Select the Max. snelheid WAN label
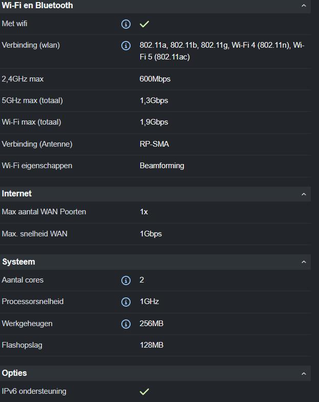 click(35, 234)
